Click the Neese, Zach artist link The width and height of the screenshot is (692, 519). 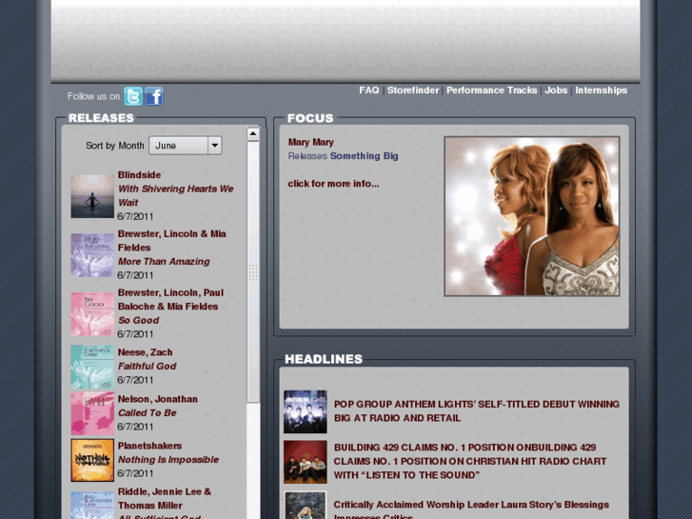tap(145, 352)
